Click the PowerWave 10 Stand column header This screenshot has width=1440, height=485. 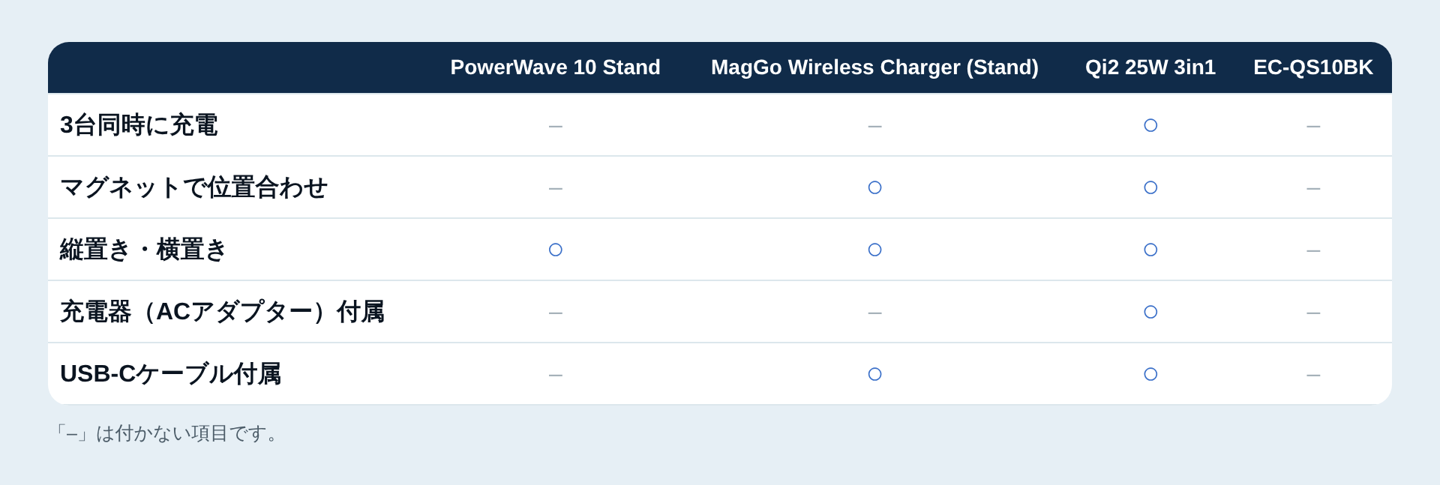[x=555, y=67]
